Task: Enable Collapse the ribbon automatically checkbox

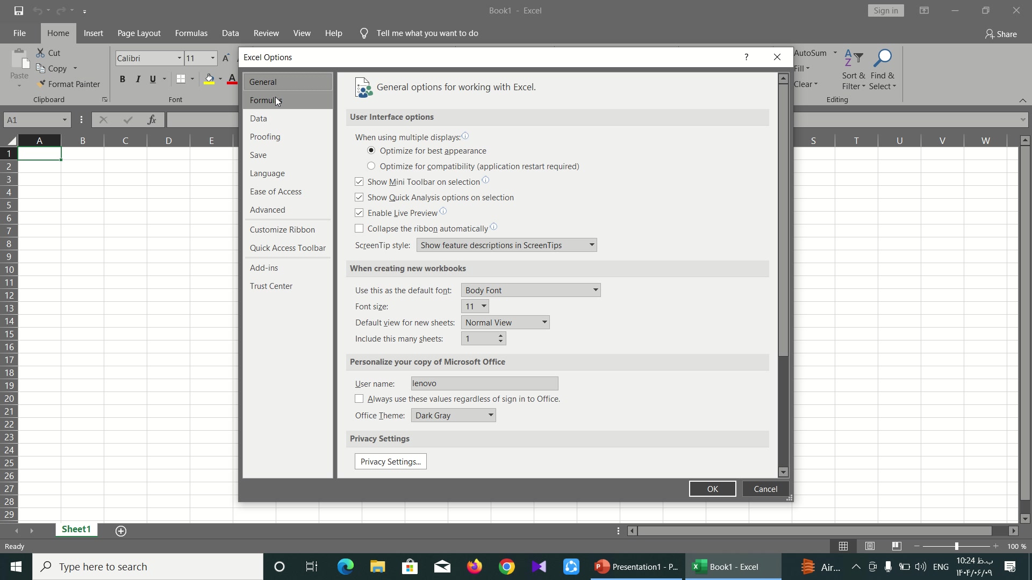Action: 359,229
